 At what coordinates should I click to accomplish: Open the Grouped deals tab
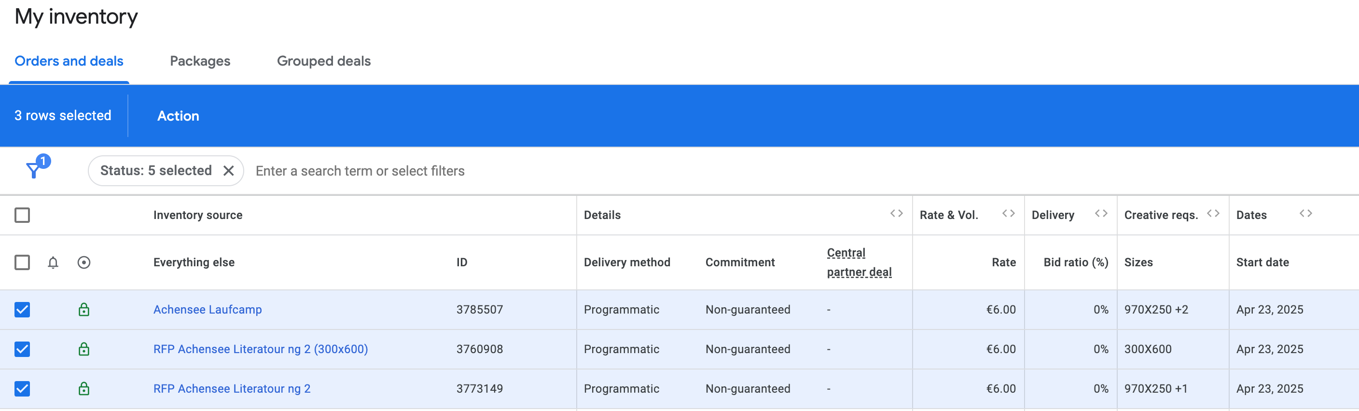[x=323, y=61]
